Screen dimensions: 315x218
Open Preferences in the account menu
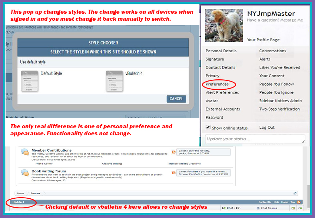point(217,84)
